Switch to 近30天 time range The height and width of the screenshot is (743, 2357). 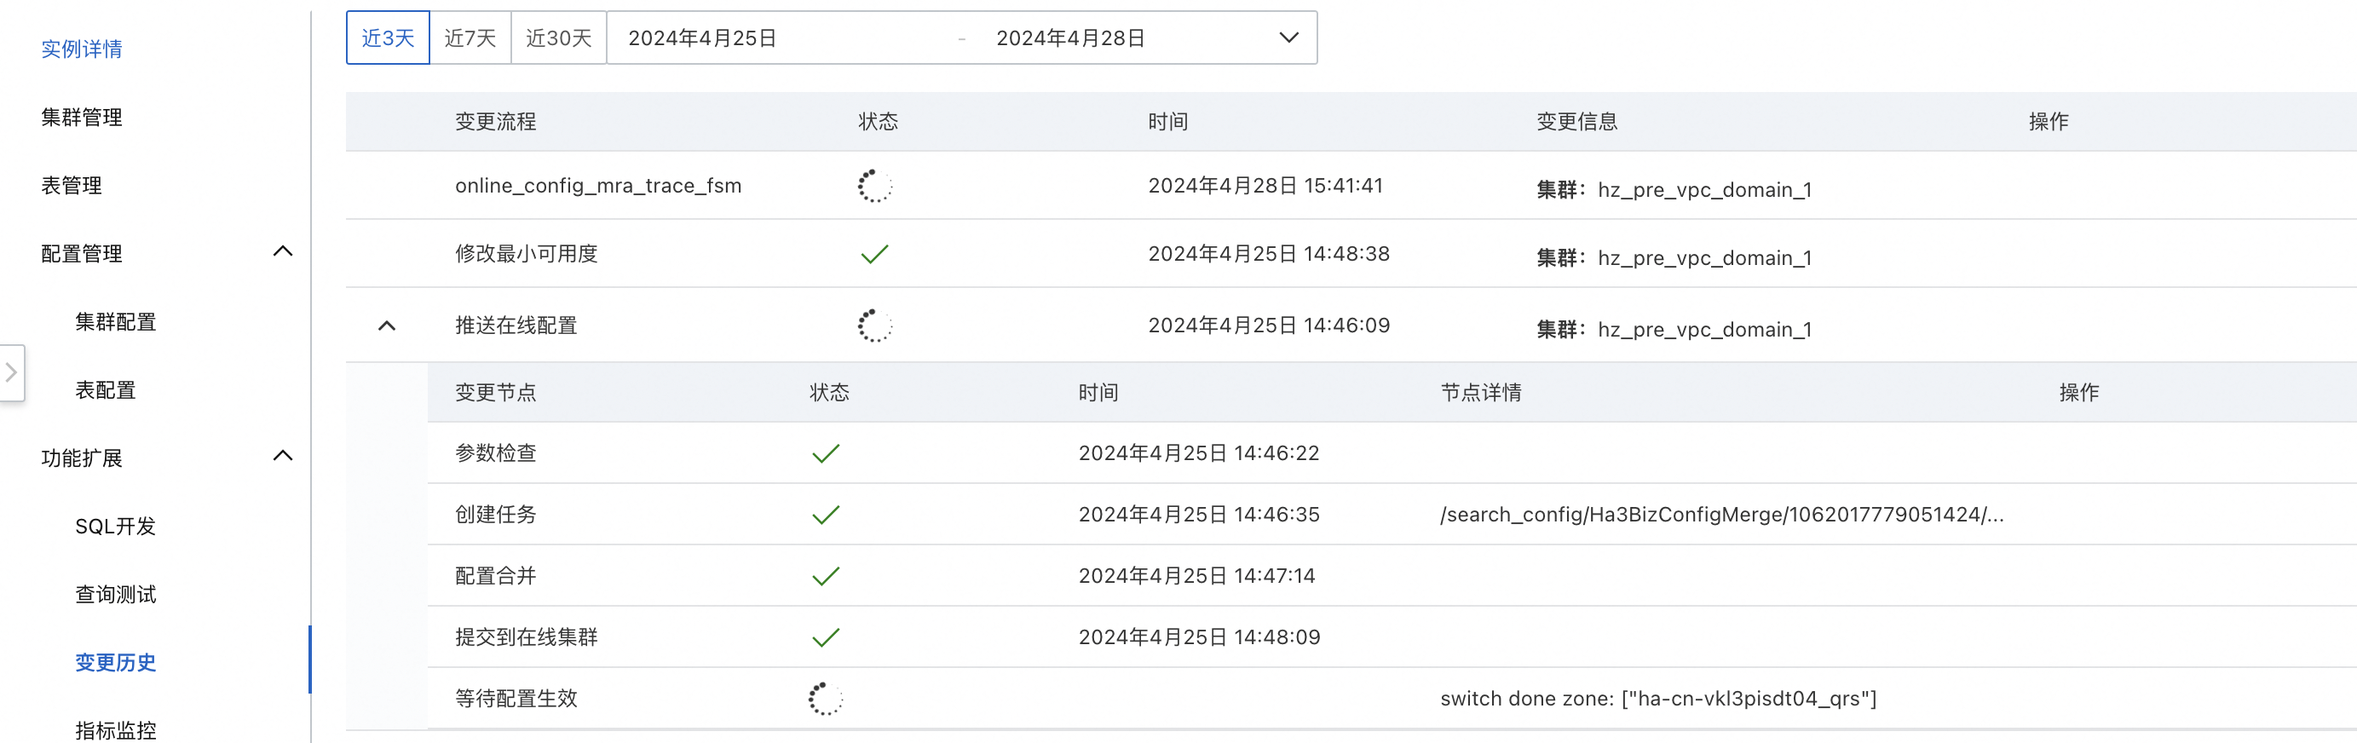(558, 38)
